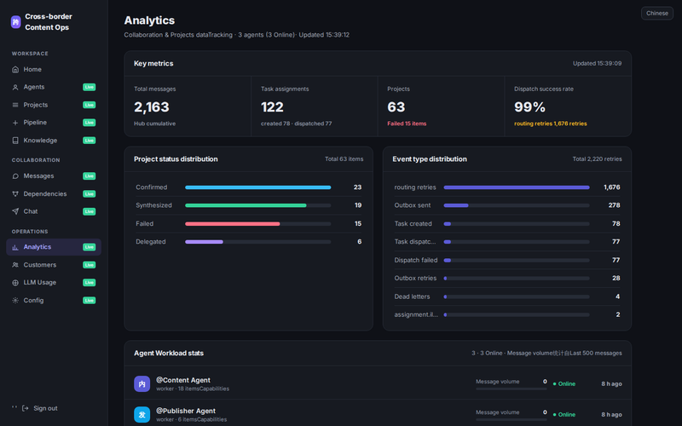Click the Live badge next to Projects
This screenshot has height=426, width=682.
coord(90,105)
